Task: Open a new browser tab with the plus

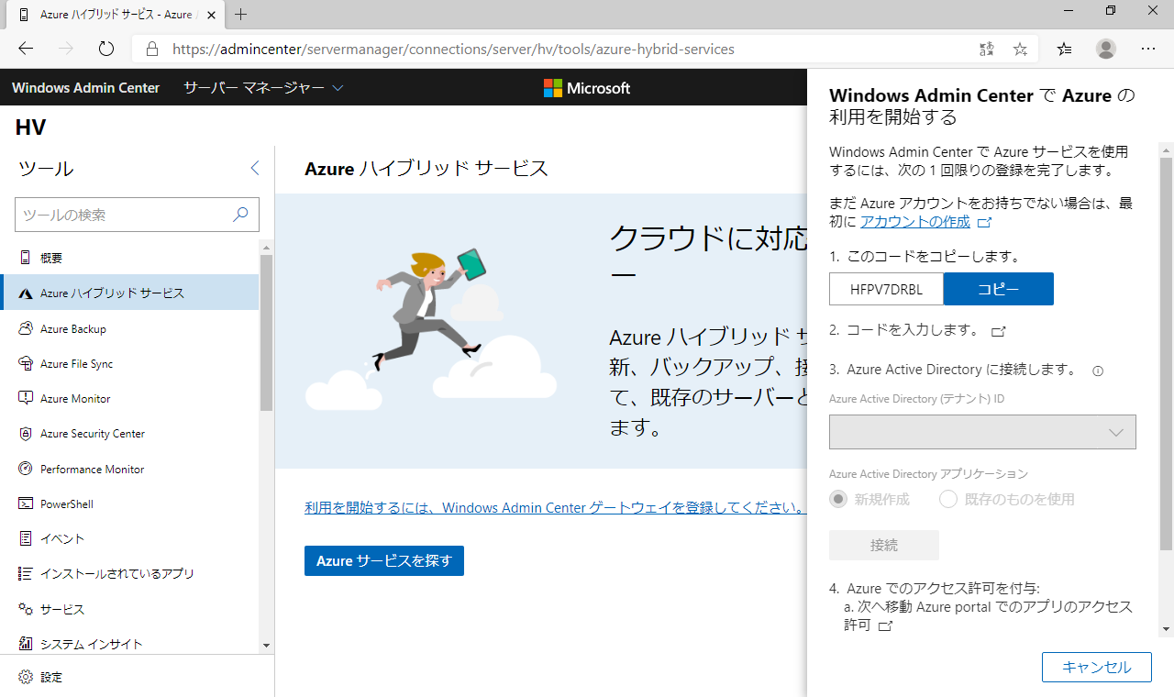Action: click(x=241, y=15)
